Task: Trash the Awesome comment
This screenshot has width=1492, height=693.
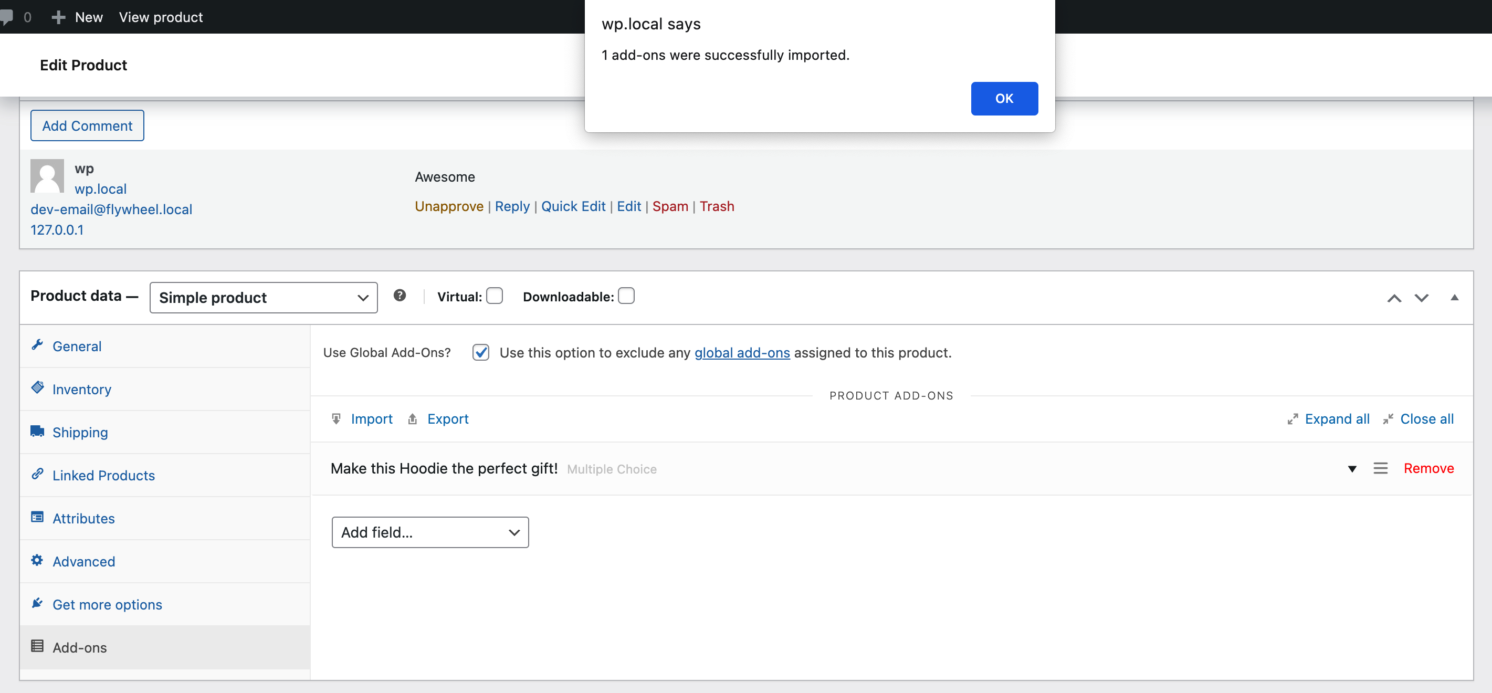Action: point(717,206)
